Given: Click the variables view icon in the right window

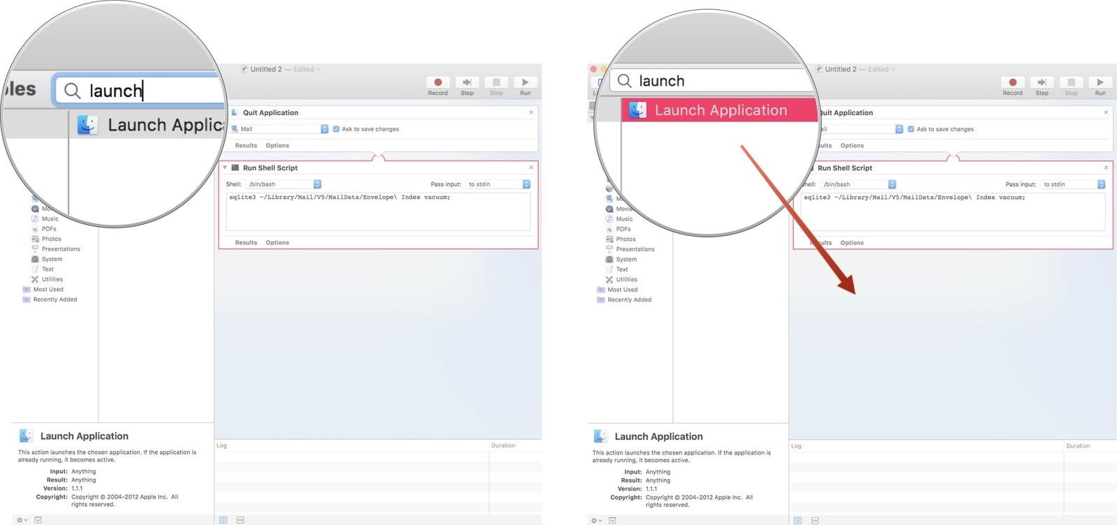Looking at the screenshot, I should tap(815, 520).
